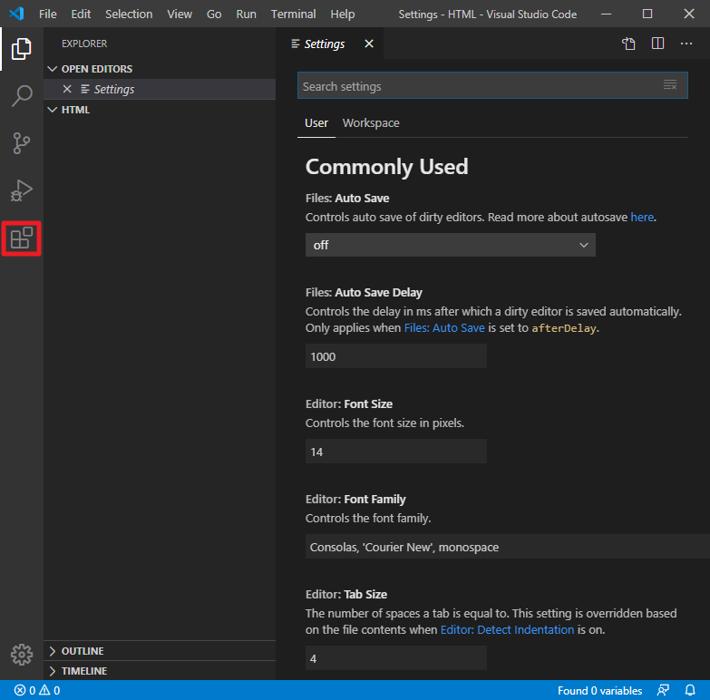Open the Auto Save dropdown
This screenshot has width=710, height=700.
pos(450,245)
